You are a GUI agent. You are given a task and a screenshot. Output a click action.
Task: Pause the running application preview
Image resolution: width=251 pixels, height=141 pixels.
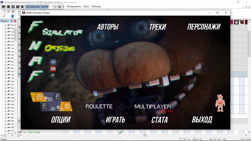coord(13,7)
